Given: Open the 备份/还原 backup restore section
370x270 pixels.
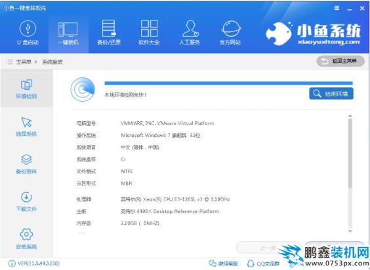Looking at the screenshot, I should [x=109, y=33].
